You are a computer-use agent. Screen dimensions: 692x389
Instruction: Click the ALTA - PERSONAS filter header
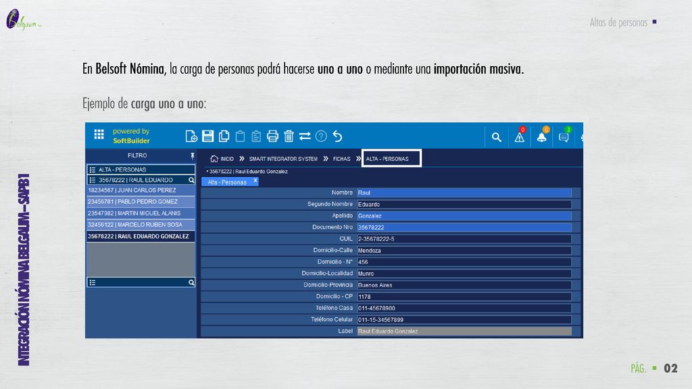[x=141, y=170]
